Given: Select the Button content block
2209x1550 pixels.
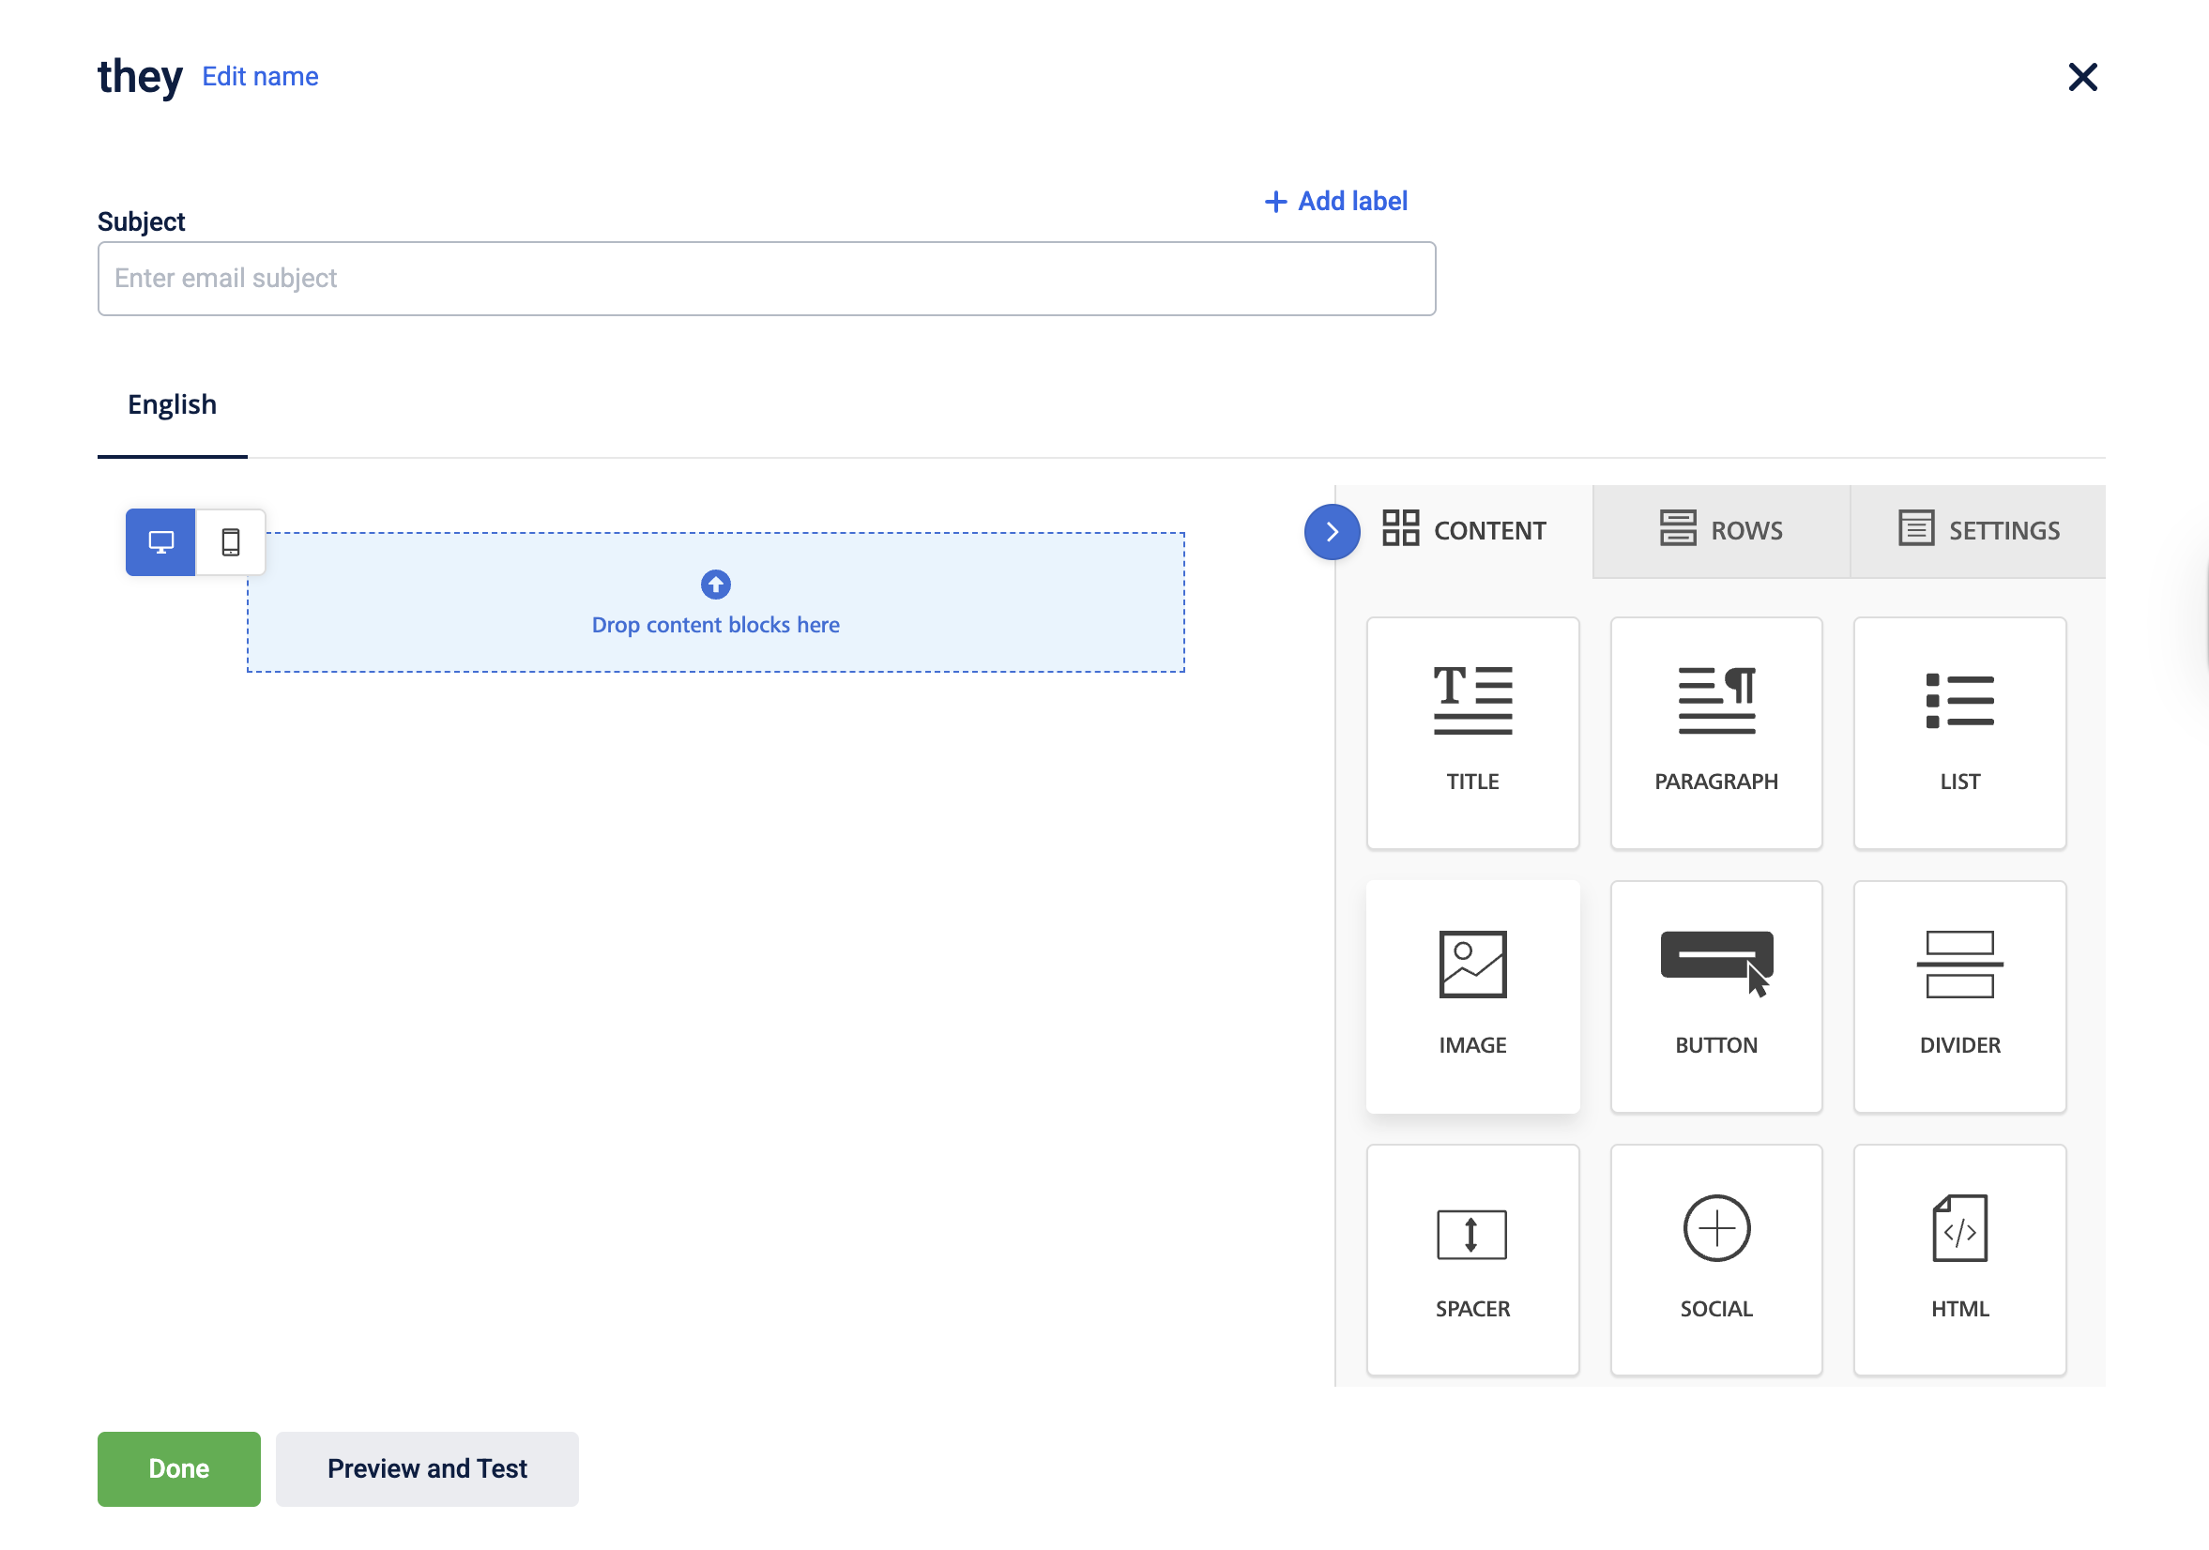Looking at the screenshot, I should click(1715, 995).
